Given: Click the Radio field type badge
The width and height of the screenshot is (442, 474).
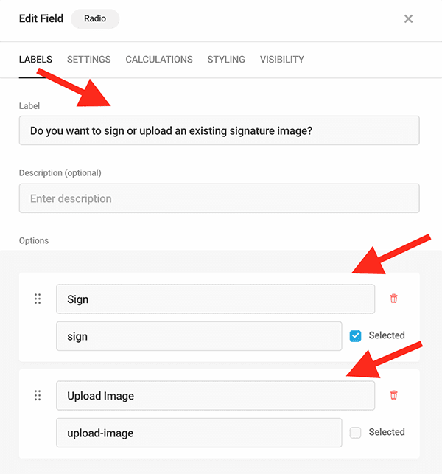Looking at the screenshot, I should pyautogui.click(x=95, y=18).
